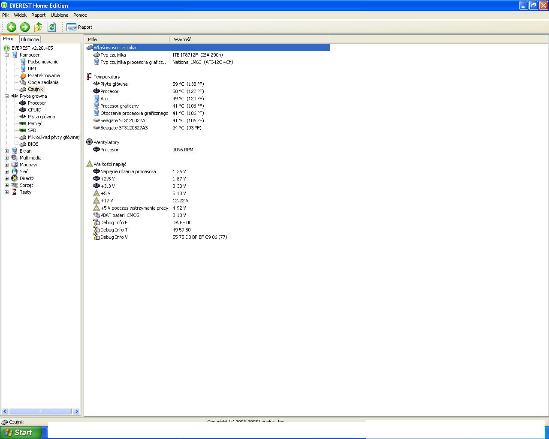The image size is (549, 439).
Task: Expand the Ekran tree node
Action: (x=7, y=151)
